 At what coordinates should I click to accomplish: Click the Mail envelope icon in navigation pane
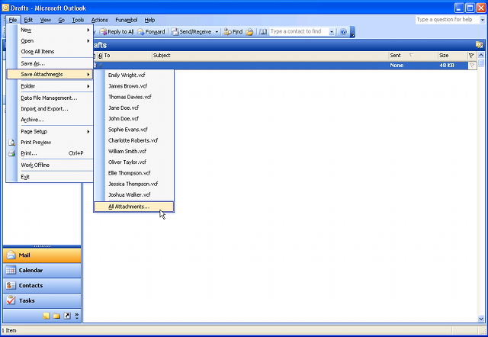click(11, 255)
